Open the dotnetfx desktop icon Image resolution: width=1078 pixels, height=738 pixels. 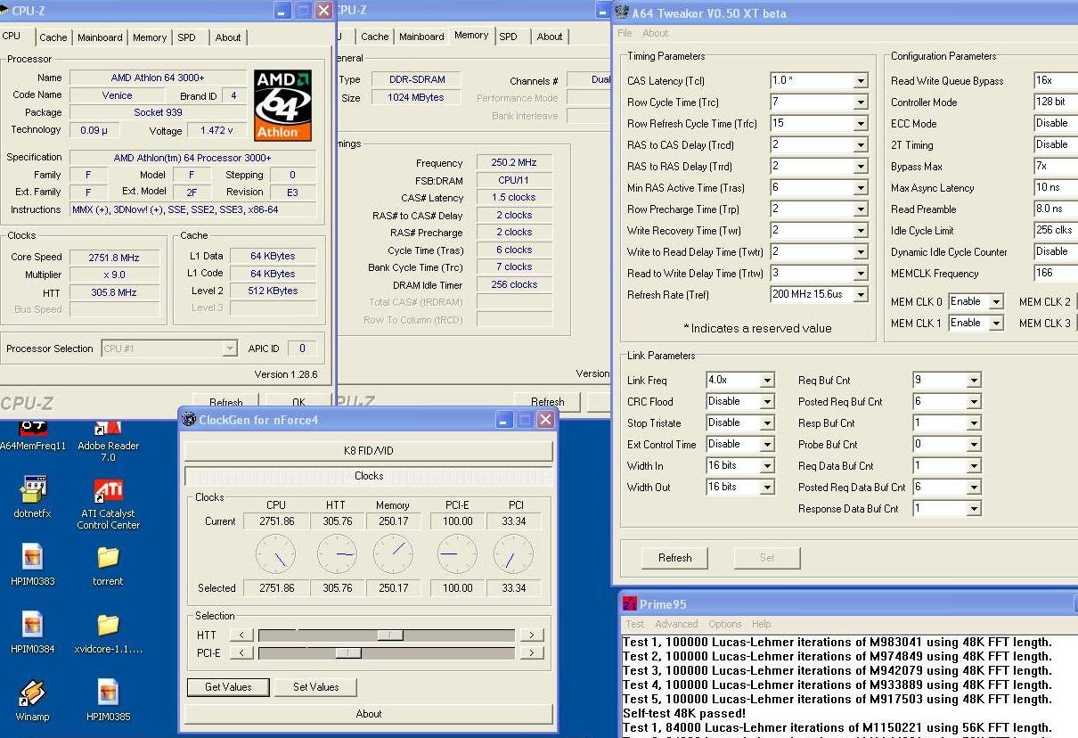coord(33,497)
